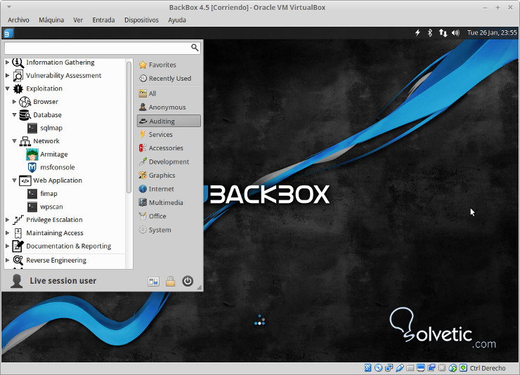The width and height of the screenshot is (520, 375).
Task: Click the Information Gathering magnifier icon
Action: click(x=18, y=63)
